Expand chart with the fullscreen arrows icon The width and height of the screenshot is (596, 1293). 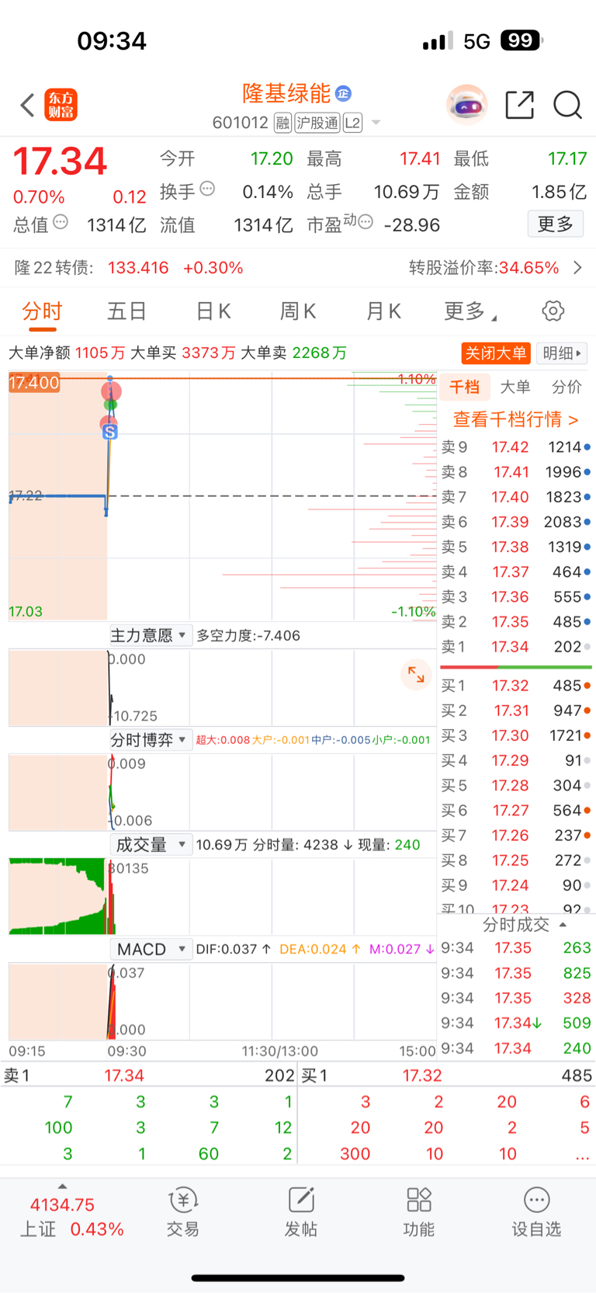416,675
